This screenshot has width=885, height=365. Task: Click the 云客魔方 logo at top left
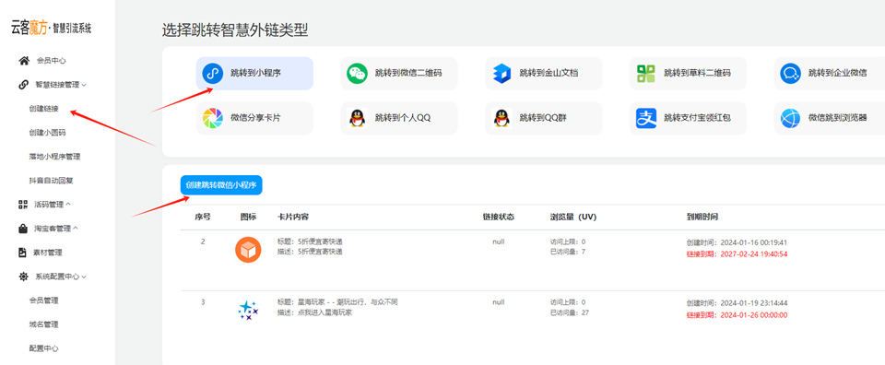pos(52,29)
